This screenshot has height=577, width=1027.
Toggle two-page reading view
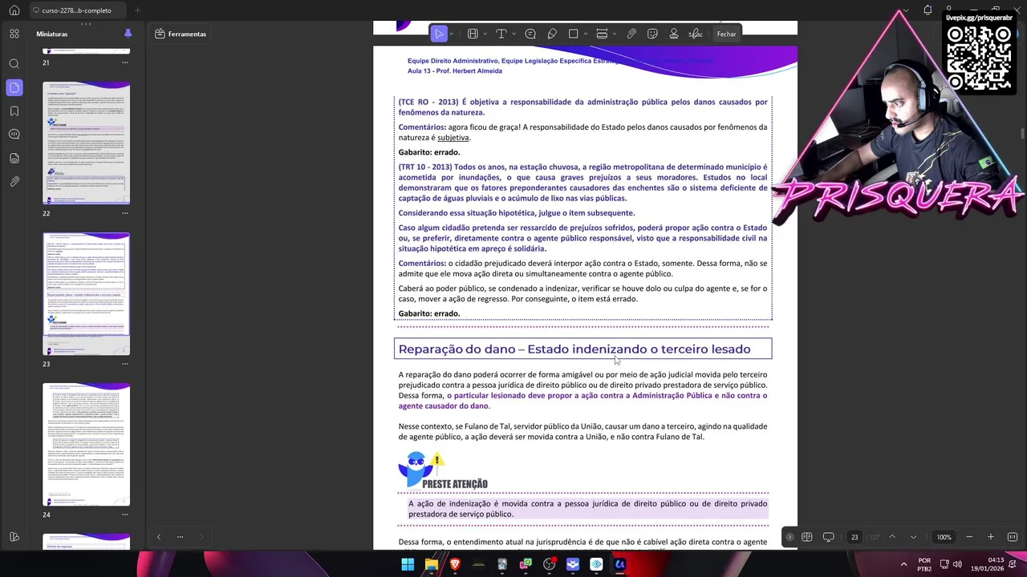pos(807,537)
